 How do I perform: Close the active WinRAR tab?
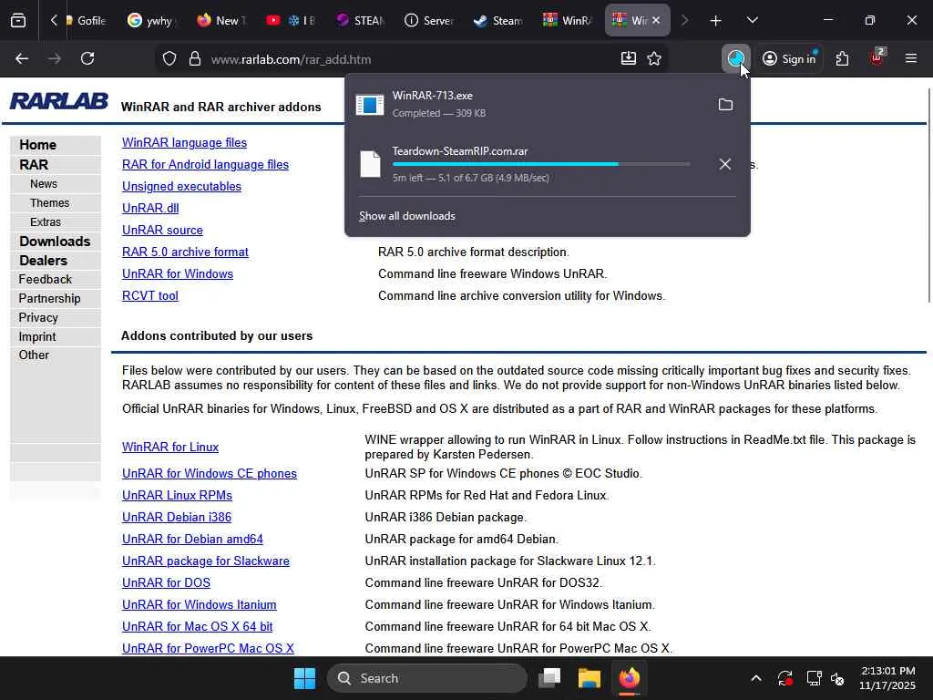(x=656, y=20)
